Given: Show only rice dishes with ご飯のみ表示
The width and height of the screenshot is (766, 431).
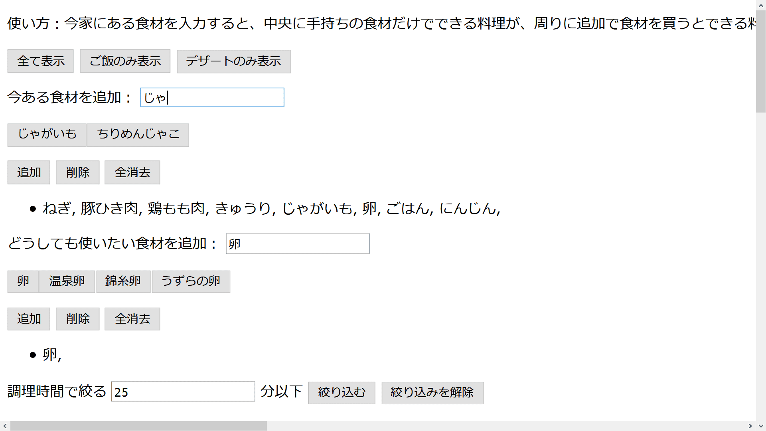Looking at the screenshot, I should (x=125, y=61).
